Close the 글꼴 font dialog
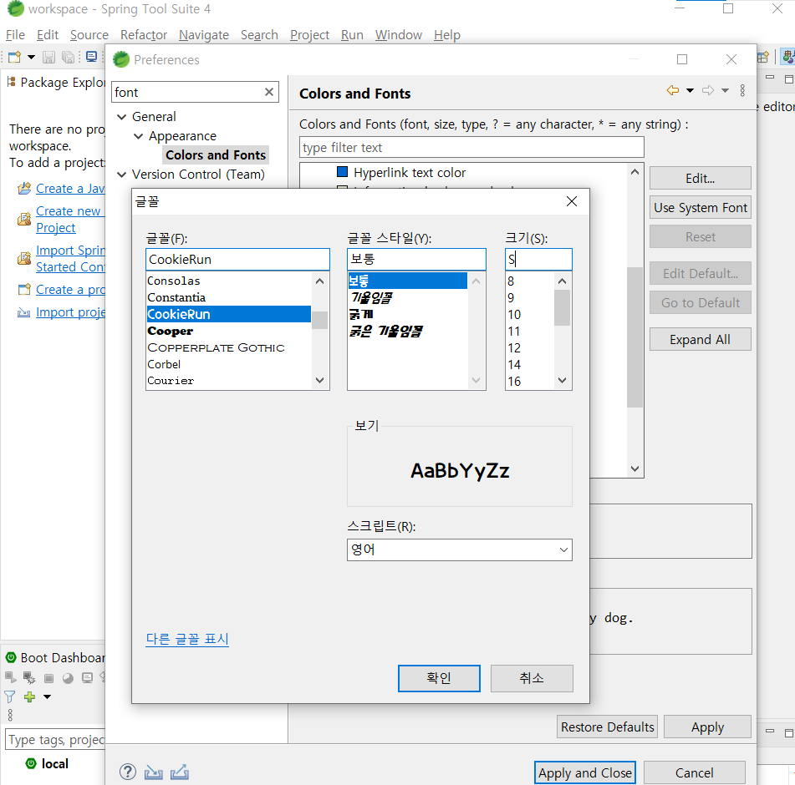 coord(572,201)
